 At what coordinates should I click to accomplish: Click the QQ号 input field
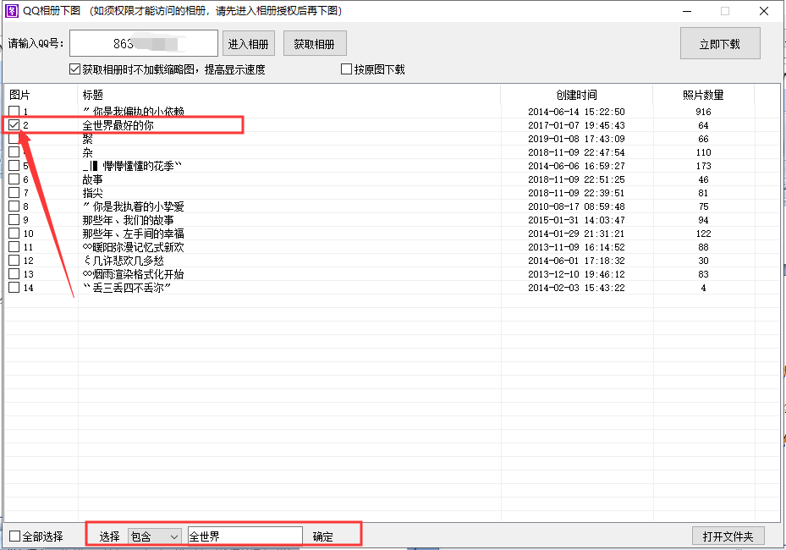click(144, 43)
